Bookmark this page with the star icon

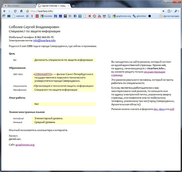click(x=28, y=11)
